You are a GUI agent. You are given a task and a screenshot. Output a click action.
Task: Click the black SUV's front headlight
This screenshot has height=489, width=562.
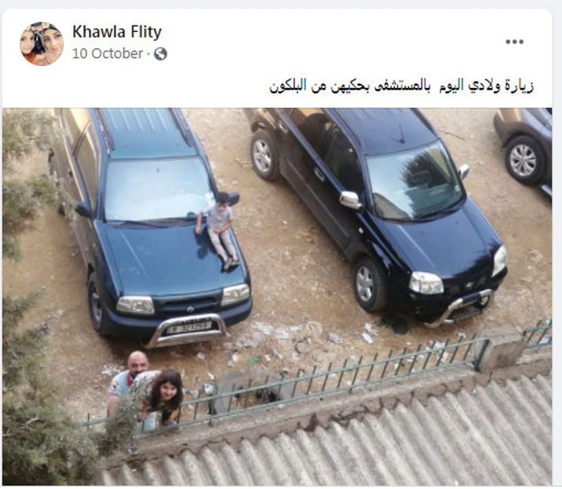[426, 283]
